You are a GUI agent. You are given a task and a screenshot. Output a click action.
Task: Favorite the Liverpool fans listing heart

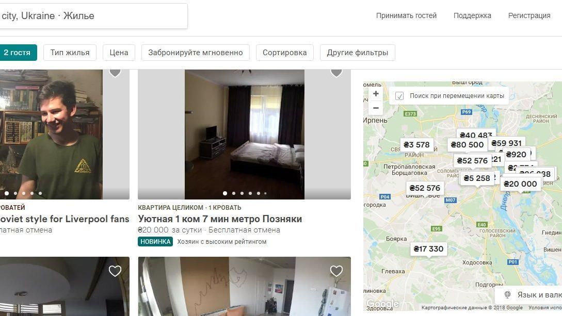click(x=115, y=73)
